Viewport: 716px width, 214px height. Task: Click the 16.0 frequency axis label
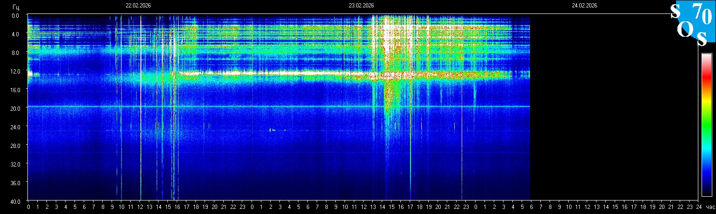14,90
